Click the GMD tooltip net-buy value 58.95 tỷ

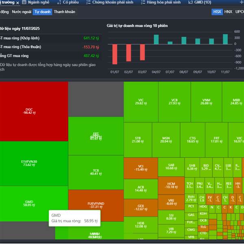coord(91,221)
